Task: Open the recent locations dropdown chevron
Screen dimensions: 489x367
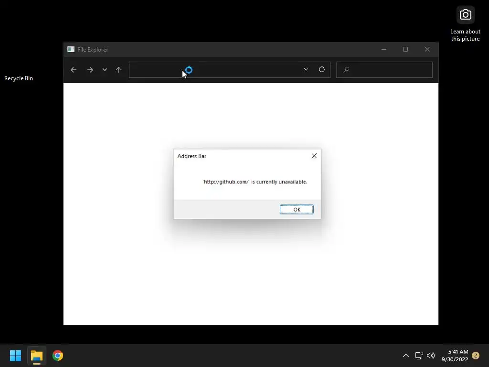Action: pos(105,70)
